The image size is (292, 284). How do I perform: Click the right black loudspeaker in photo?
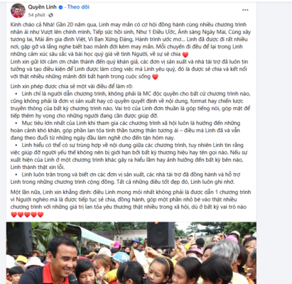tap(161, 235)
